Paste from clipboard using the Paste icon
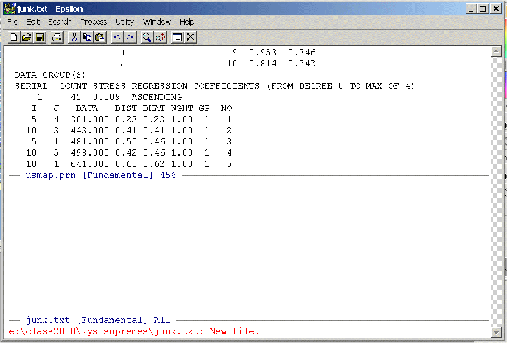 [100, 37]
